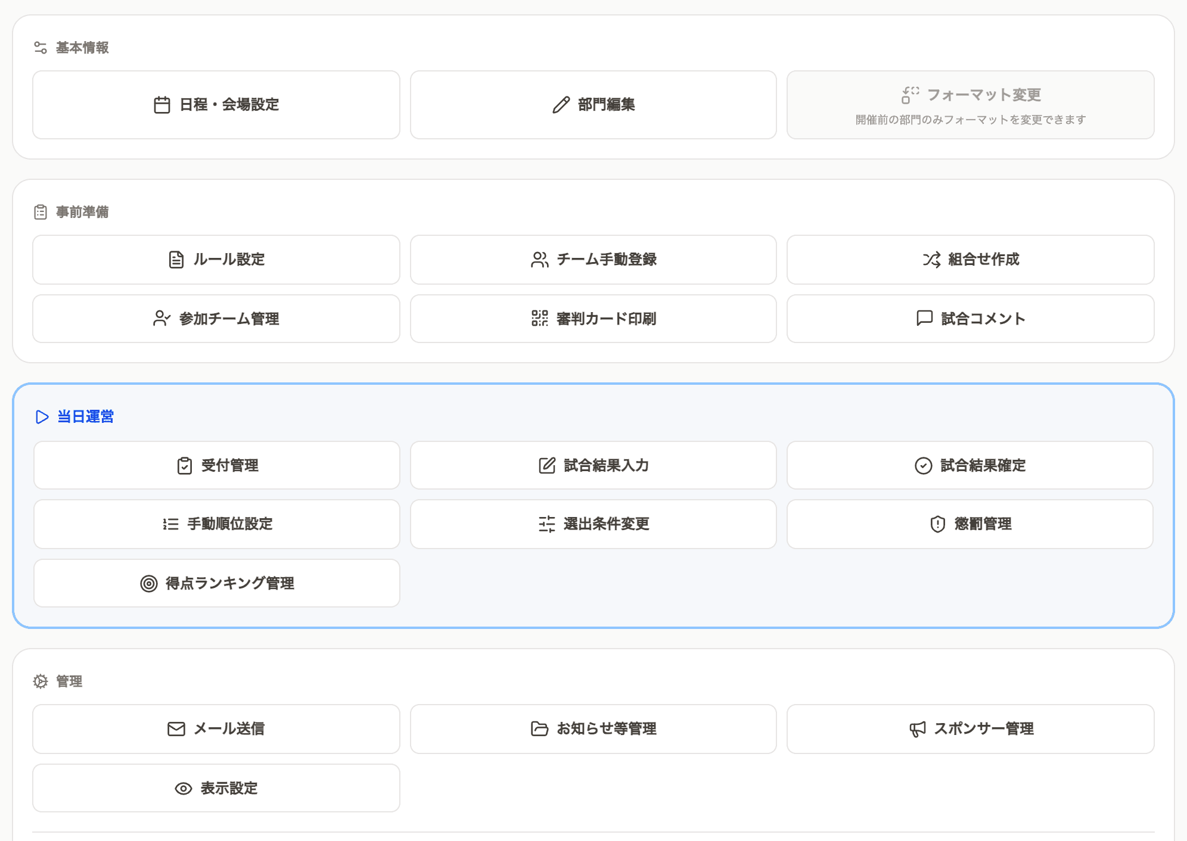Click the edit icon on 試合結果入力

[547, 466]
